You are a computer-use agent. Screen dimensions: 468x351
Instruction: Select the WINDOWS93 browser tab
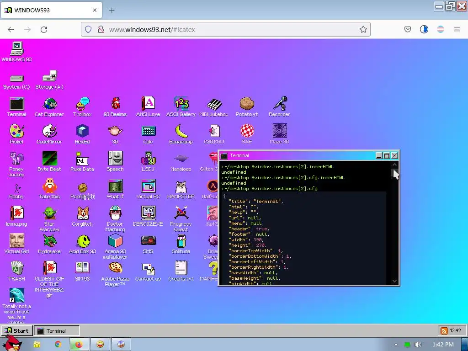(x=51, y=10)
